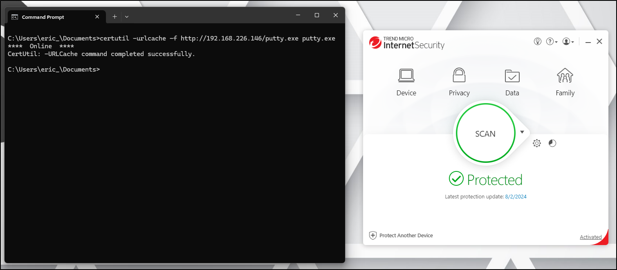Open Trend Micro settings gear

pos(537,143)
